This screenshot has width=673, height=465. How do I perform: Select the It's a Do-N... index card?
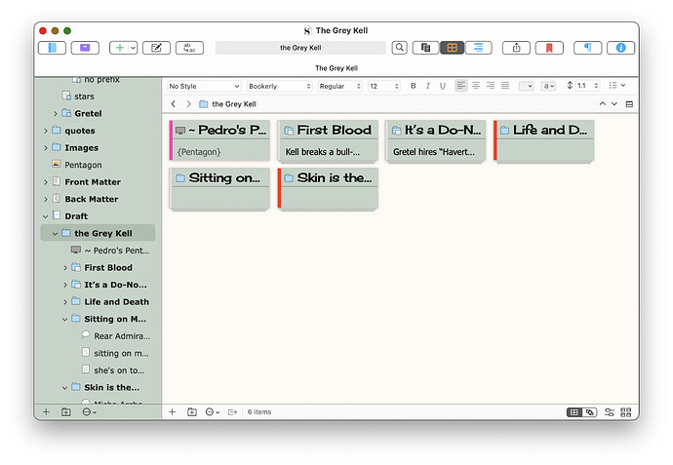[x=436, y=140]
